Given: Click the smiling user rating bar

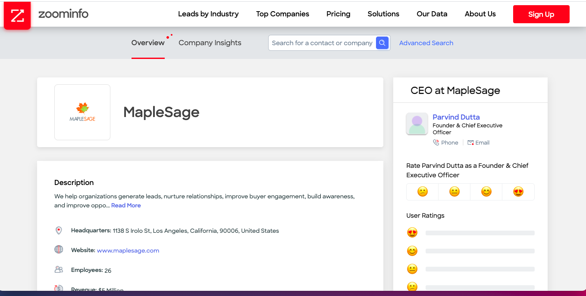Looking at the screenshot, I should click(x=480, y=251).
